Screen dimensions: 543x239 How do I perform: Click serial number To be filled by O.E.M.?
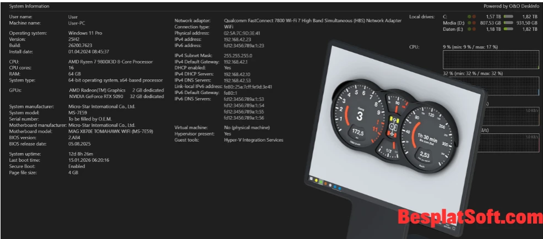(x=90, y=119)
